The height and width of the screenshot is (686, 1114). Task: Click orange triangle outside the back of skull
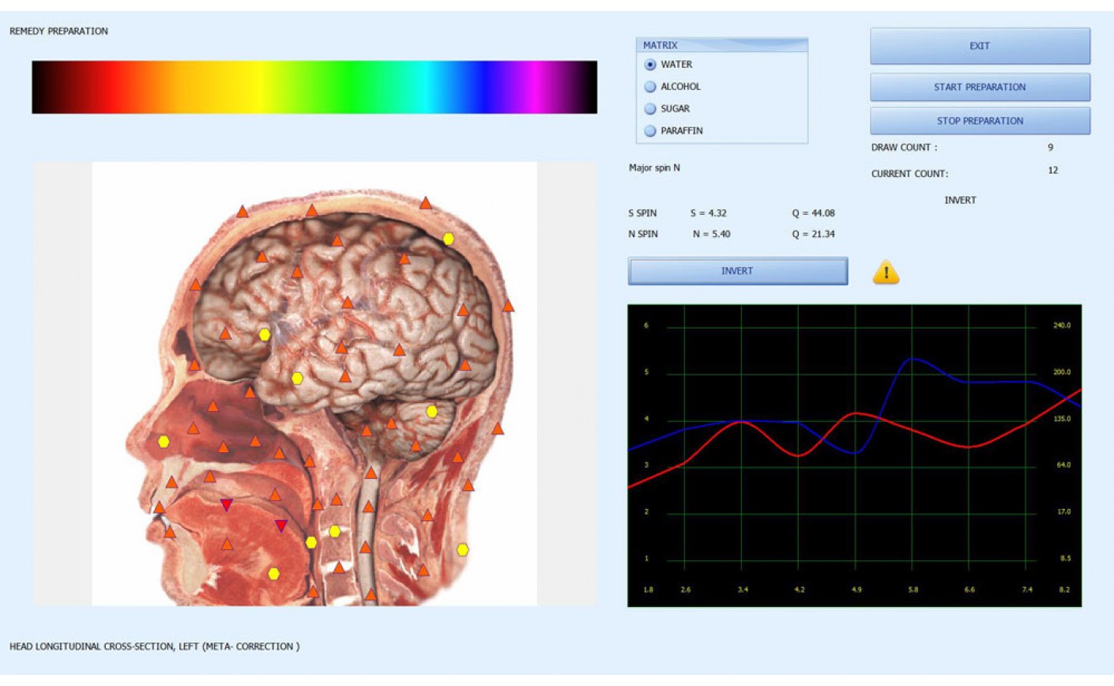point(508,306)
